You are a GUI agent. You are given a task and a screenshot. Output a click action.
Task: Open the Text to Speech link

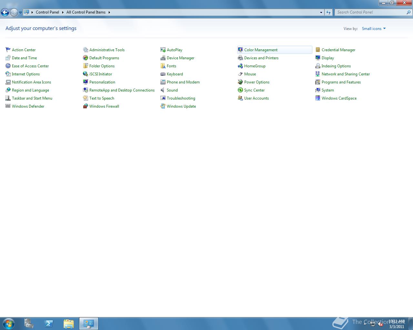[x=102, y=98]
